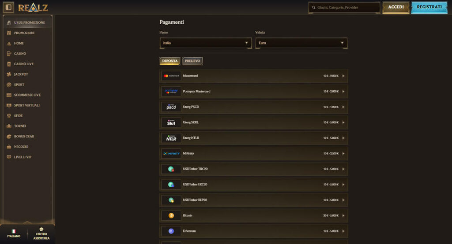This screenshot has width=452, height=244.
Task: Toggle the sidebar collapse icon
Action: point(8,7)
